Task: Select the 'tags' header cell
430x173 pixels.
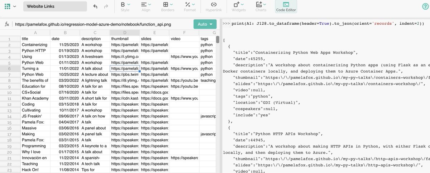Action: click(x=207, y=39)
